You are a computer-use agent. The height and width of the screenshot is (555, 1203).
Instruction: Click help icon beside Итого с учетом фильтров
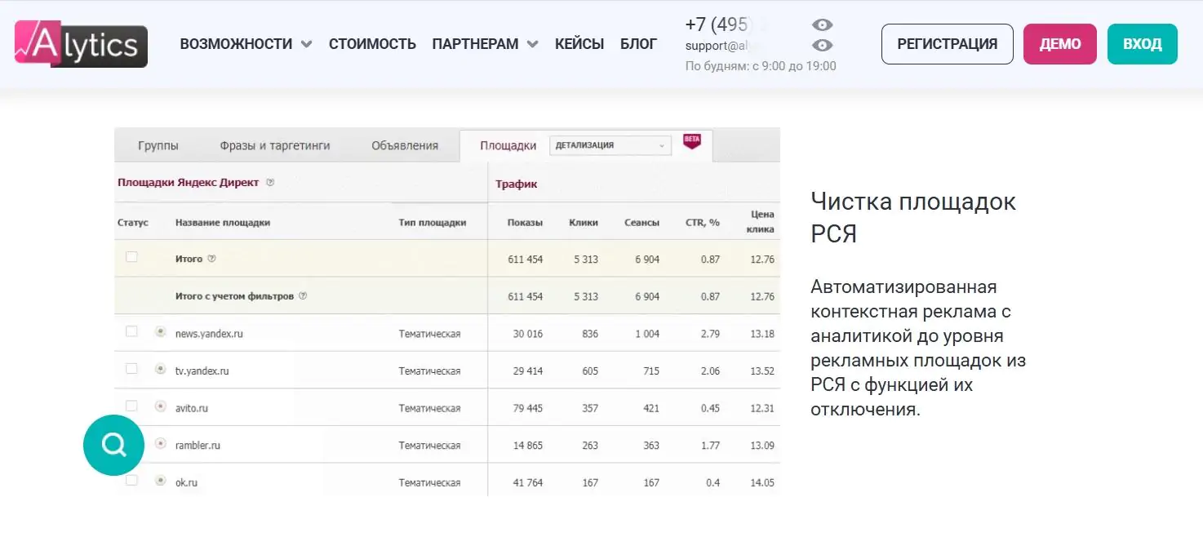pos(303,296)
